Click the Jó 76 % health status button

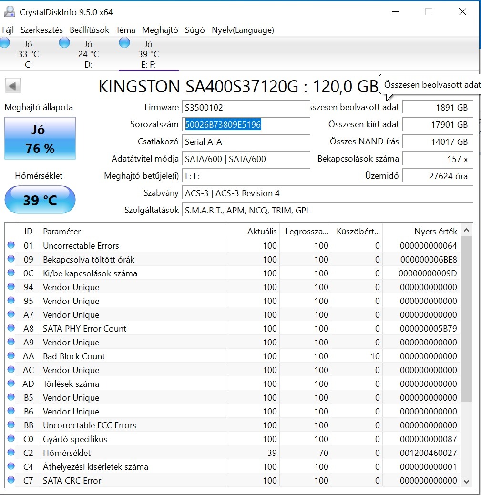(x=40, y=138)
